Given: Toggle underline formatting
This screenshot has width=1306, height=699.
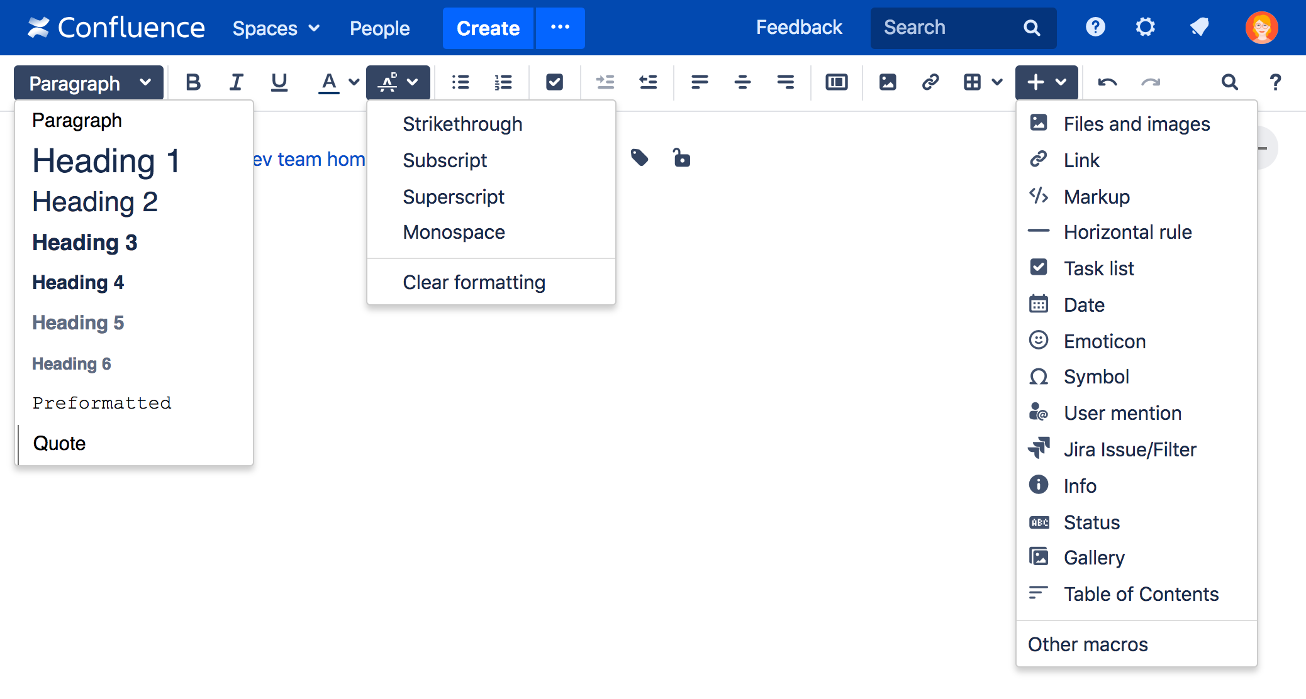Looking at the screenshot, I should pyautogui.click(x=279, y=82).
